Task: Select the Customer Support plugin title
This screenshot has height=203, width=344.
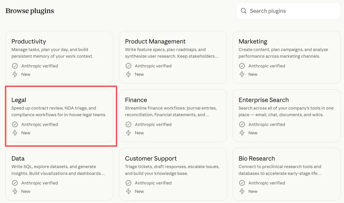Action: pos(151,158)
